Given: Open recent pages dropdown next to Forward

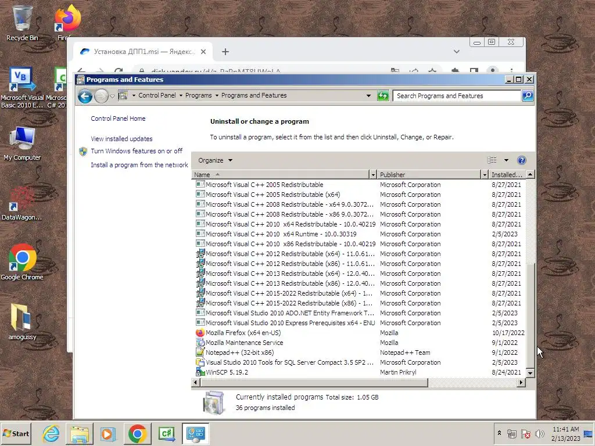Looking at the screenshot, I should click(x=113, y=96).
